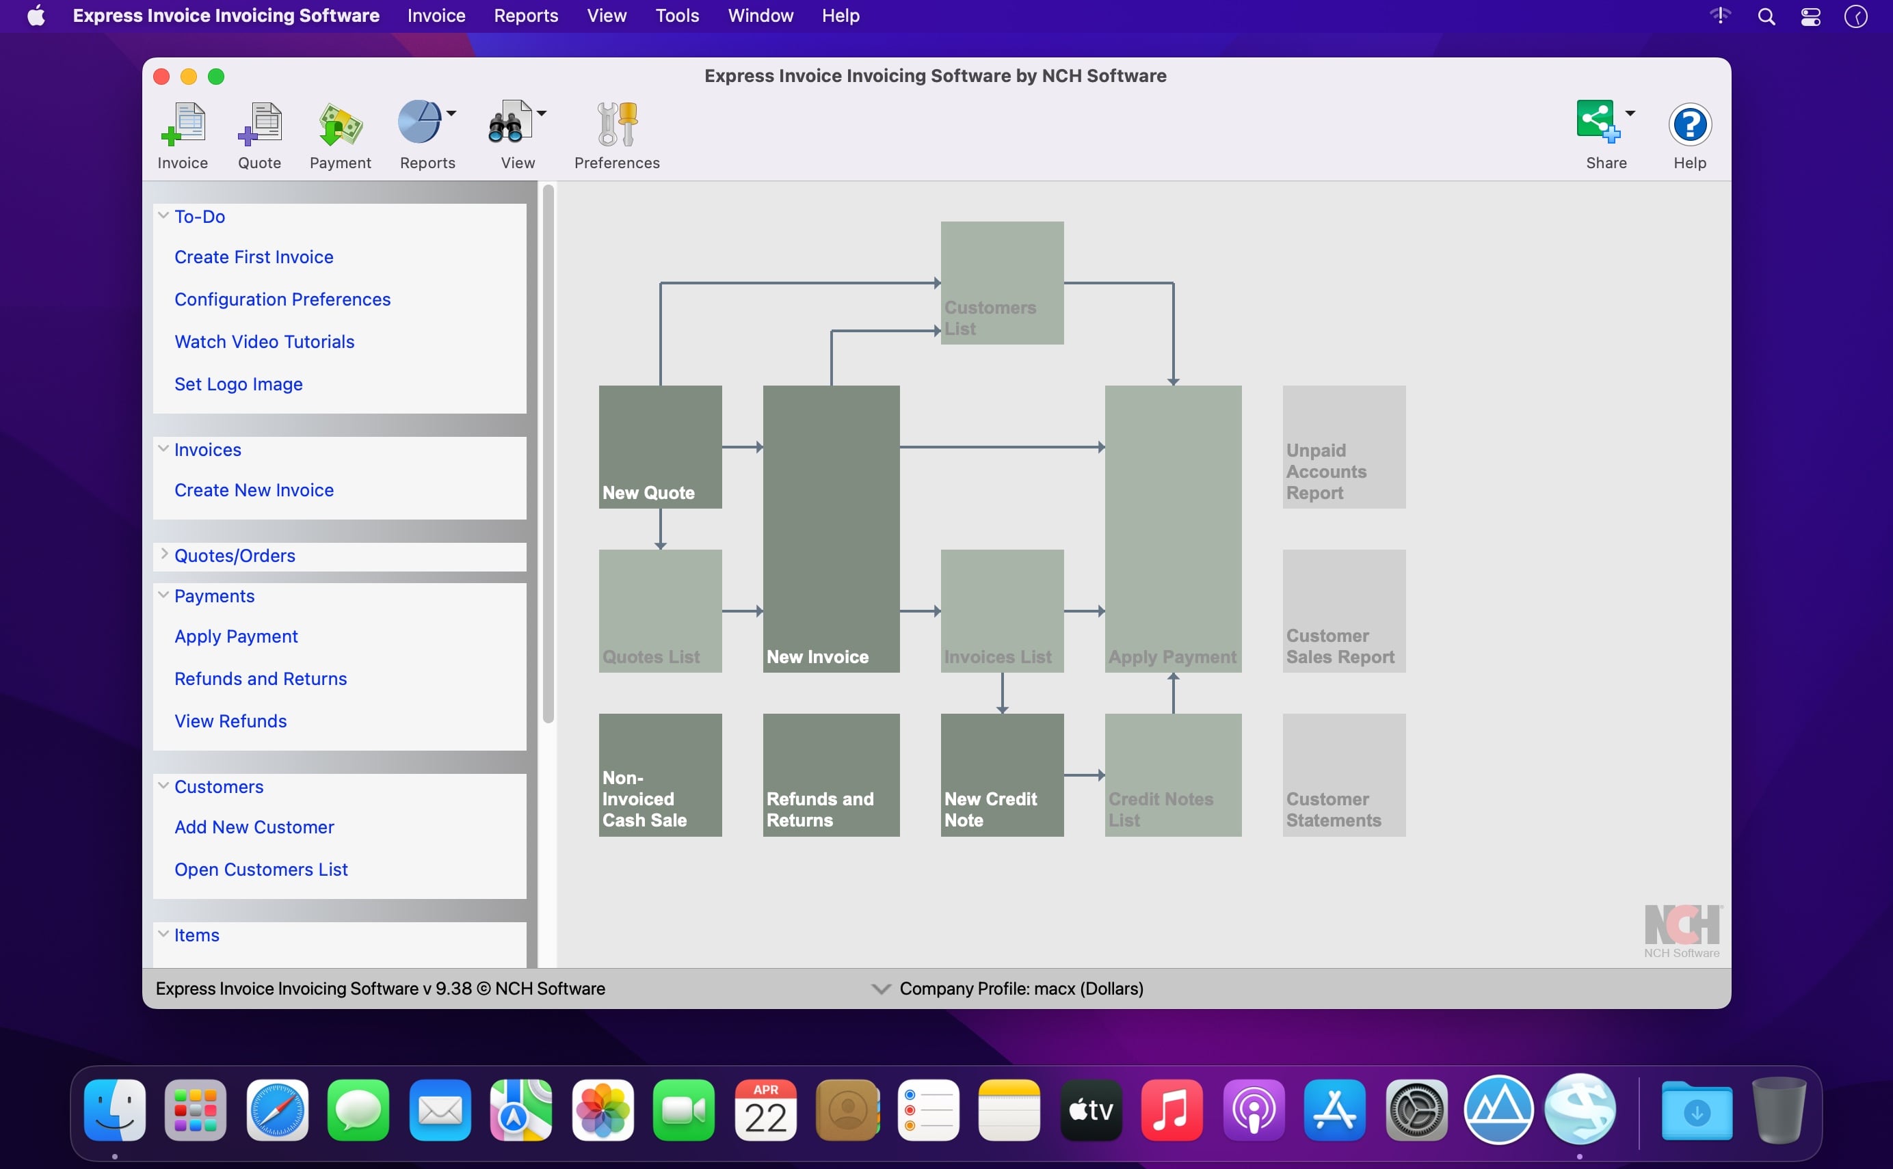1893x1169 pixels.
Task: Click Open Customers List link
Action: pos(261,870)
